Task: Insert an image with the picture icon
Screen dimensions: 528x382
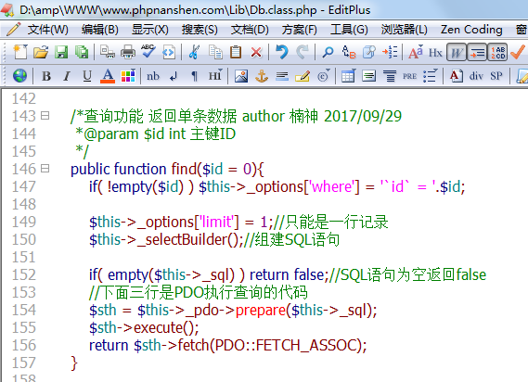Action: click(241, 76)
